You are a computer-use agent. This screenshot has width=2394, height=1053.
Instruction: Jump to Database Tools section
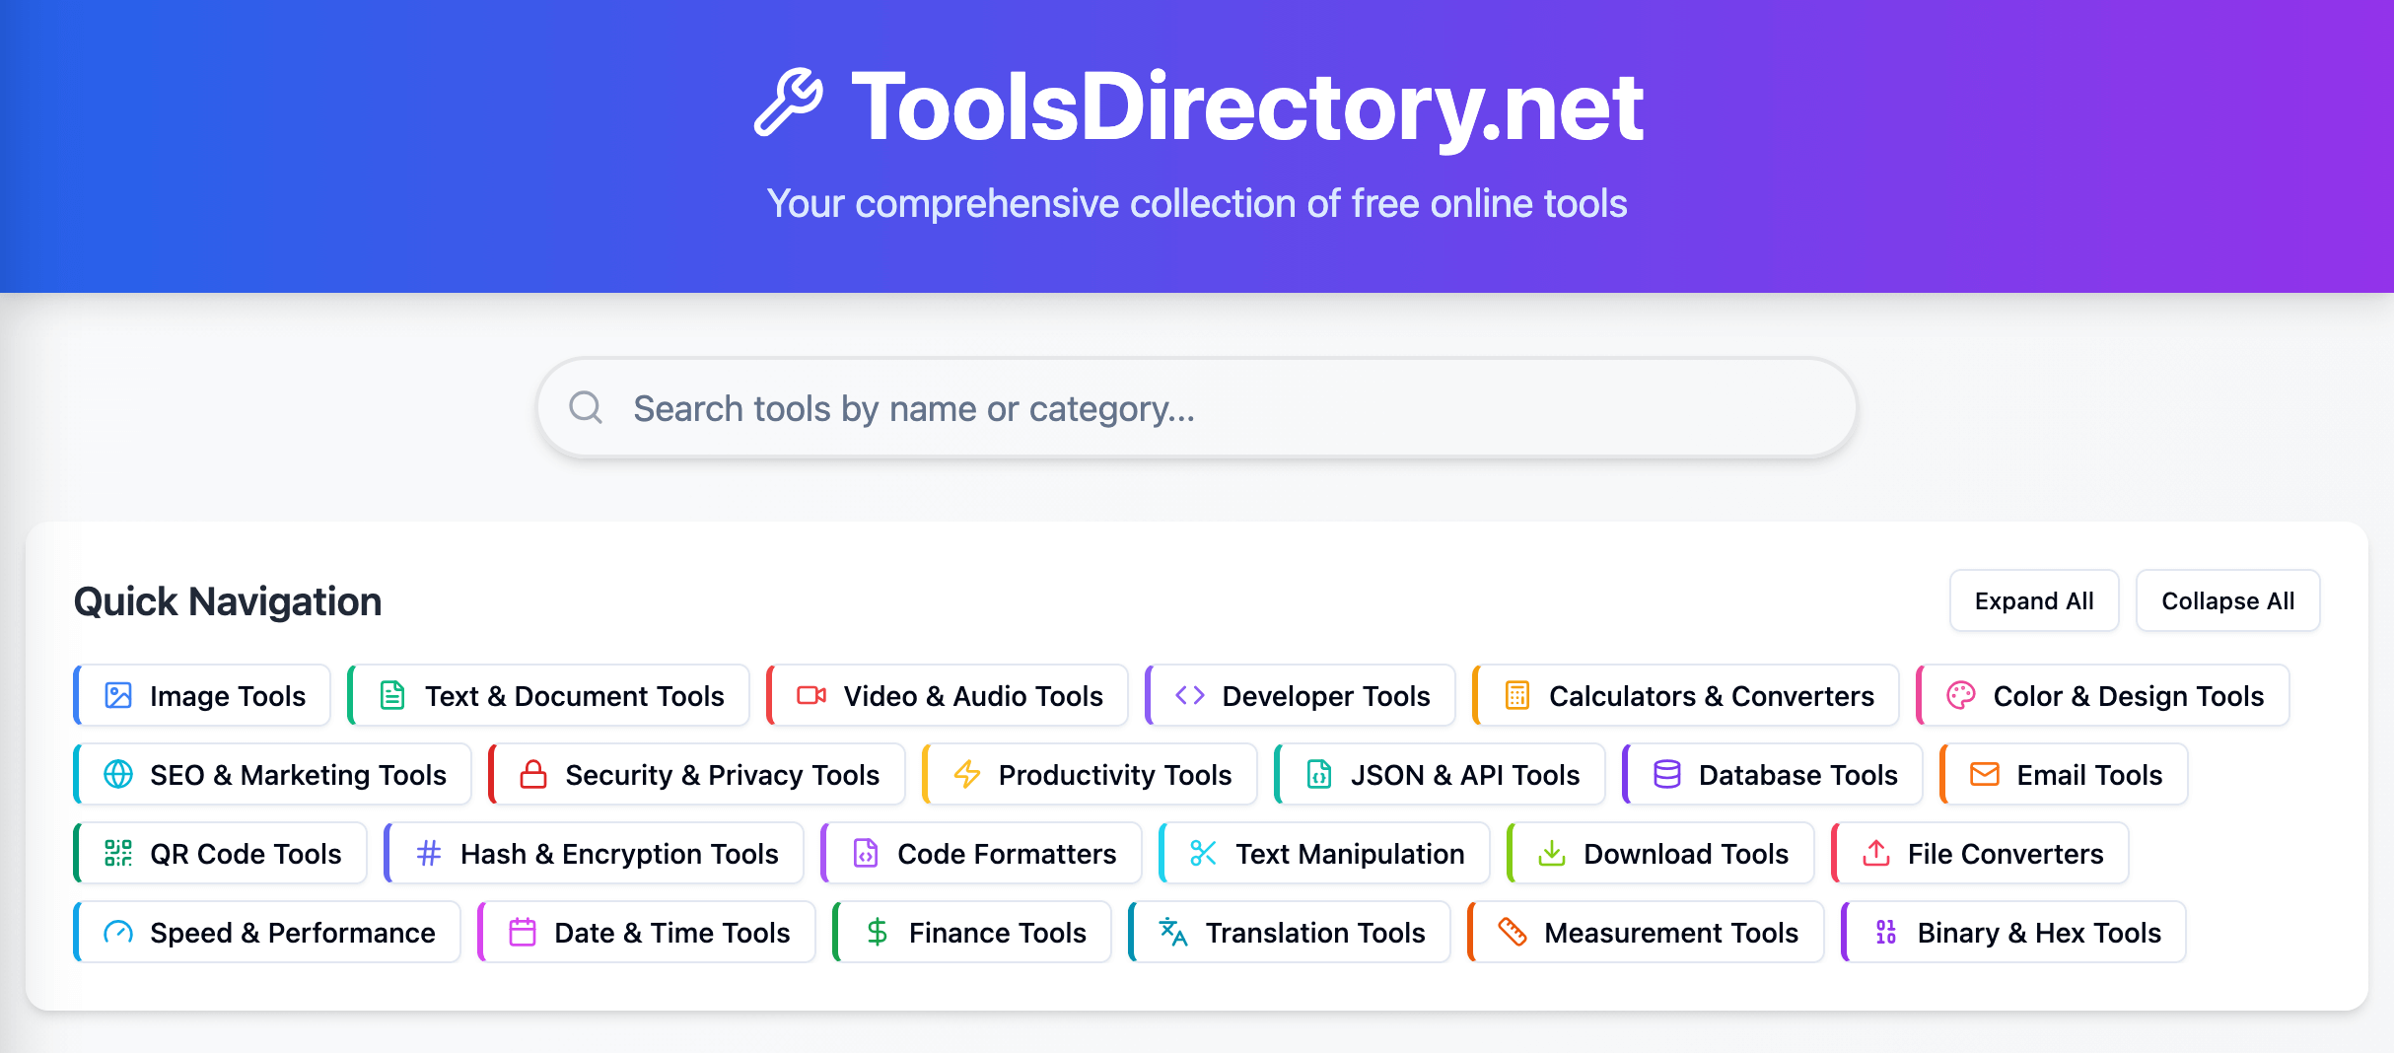tap(1773, 775)
